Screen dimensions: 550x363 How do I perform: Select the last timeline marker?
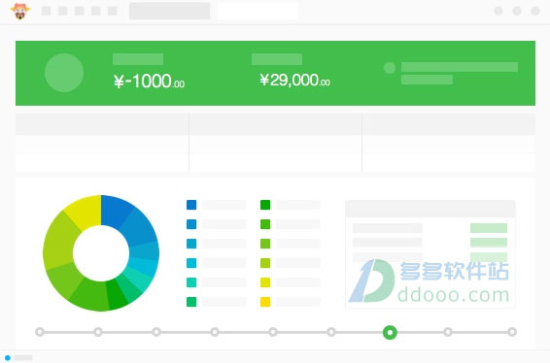coord(512,332)
